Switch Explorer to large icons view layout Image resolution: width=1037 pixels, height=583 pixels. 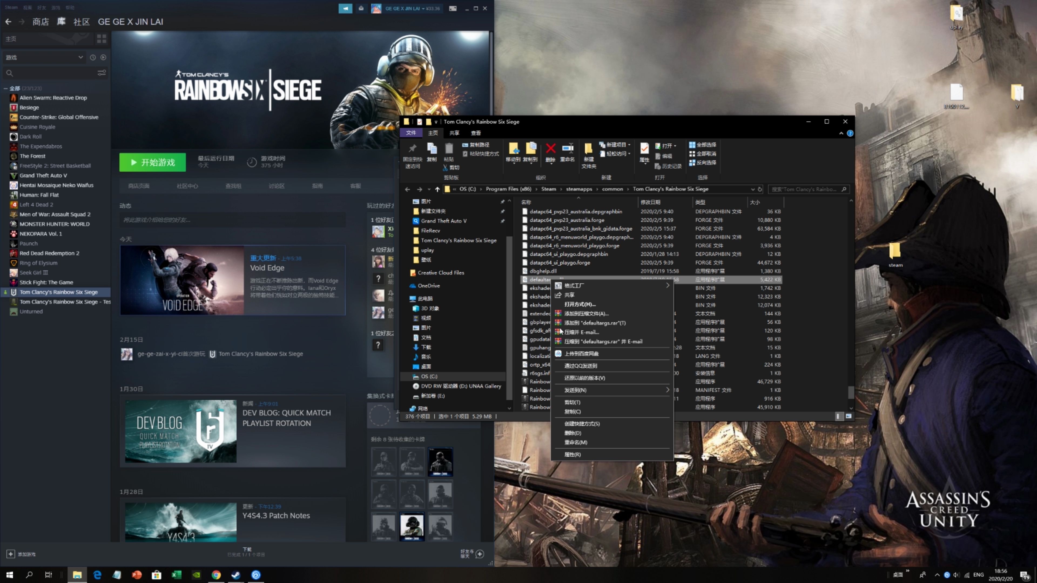pos(849,416)
